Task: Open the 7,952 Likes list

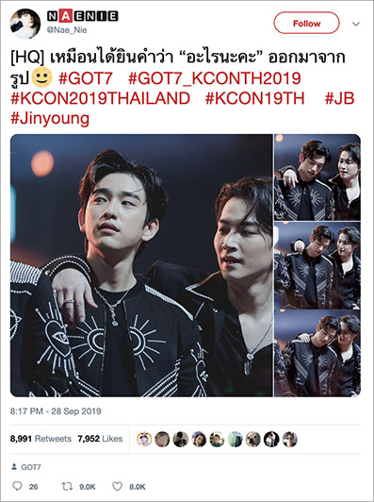Action: coord(100,439)
